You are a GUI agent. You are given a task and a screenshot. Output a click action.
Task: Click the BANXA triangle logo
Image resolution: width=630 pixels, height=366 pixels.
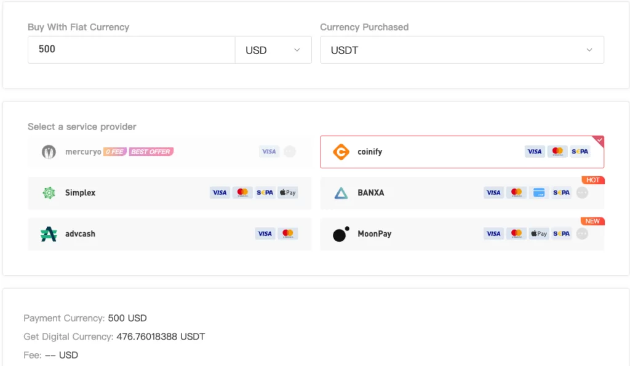pyautogui.click(x=340, y=192)
